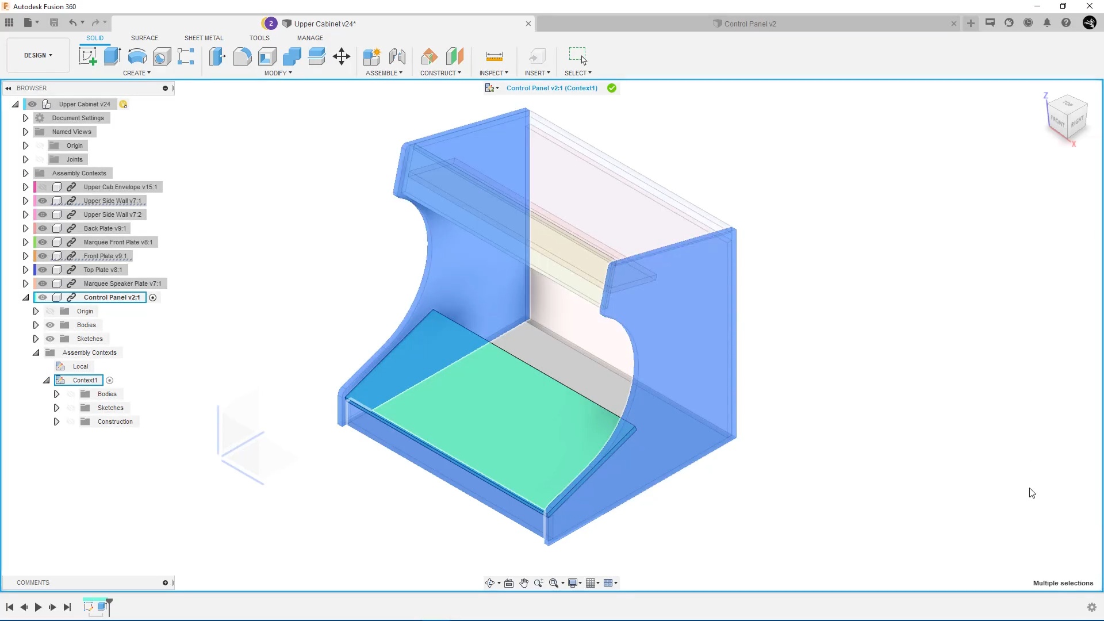Screen dimensions: 1104x621
Task: Expand the Document Settings node
Action: point(25,117)
